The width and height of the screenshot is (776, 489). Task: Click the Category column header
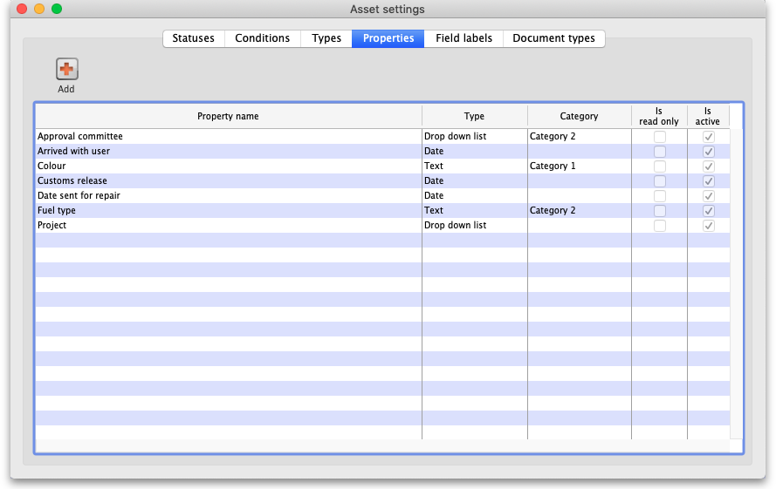[579, 117]
